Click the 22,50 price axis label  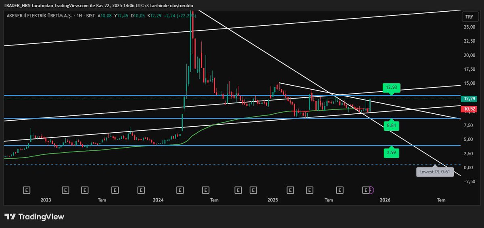coord(469,41)
